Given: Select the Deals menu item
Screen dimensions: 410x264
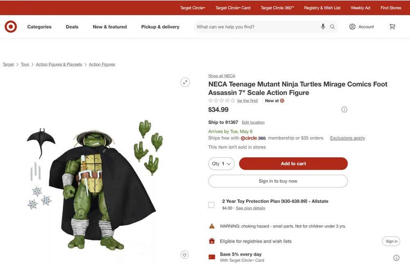Looking at the screenshot, I should [72, 27].
